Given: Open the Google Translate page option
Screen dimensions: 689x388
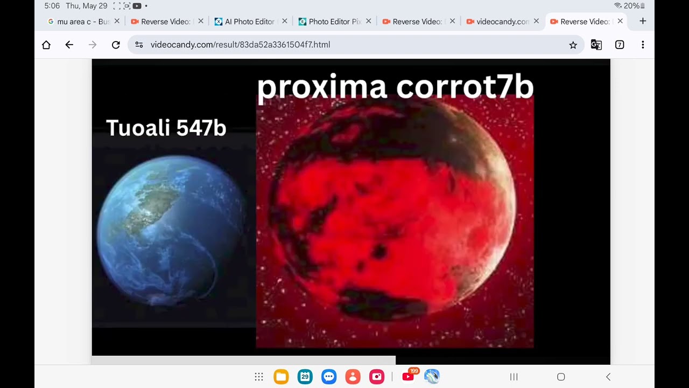Looking at the screenshot, I should point(596,45).
